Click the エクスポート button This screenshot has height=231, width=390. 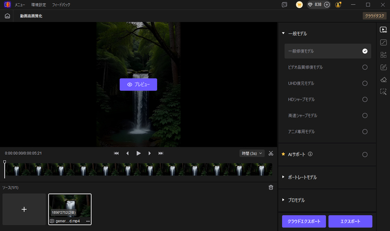point(350,221)
